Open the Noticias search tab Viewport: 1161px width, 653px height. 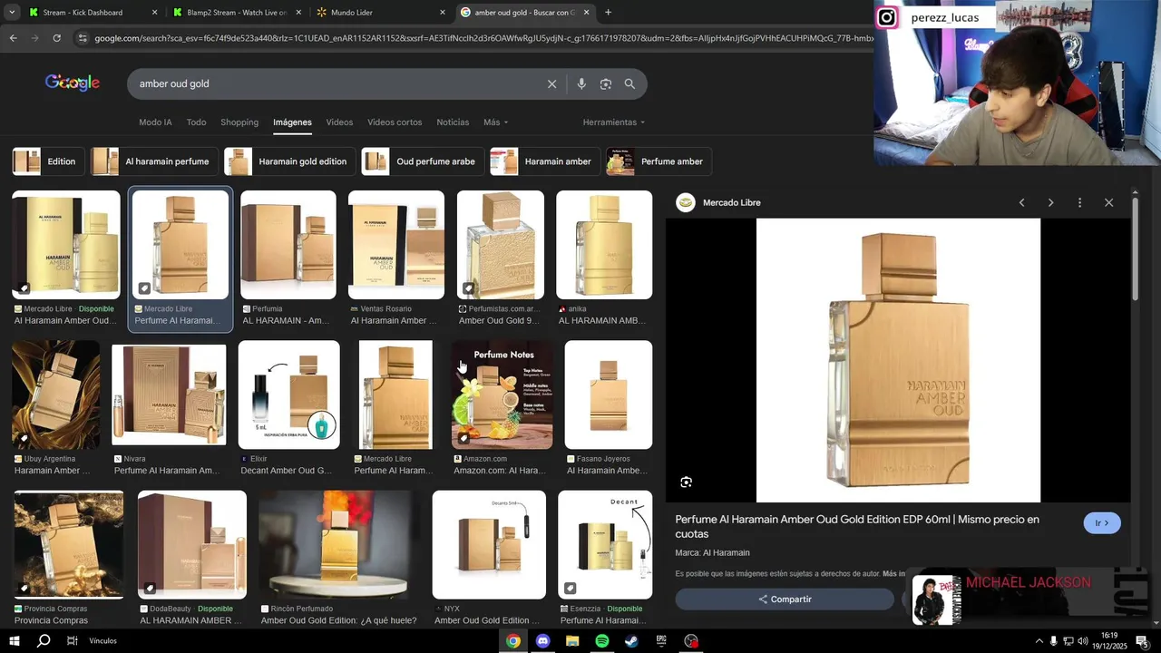(x=453, y=122)
